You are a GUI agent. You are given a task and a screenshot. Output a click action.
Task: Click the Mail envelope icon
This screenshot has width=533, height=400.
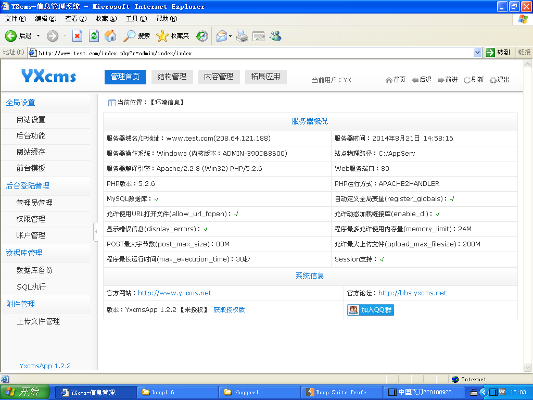coord(222,36)
